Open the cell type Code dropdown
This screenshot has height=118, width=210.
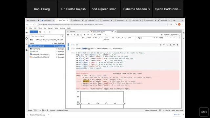pyautogui.click(x=101, y=35)
